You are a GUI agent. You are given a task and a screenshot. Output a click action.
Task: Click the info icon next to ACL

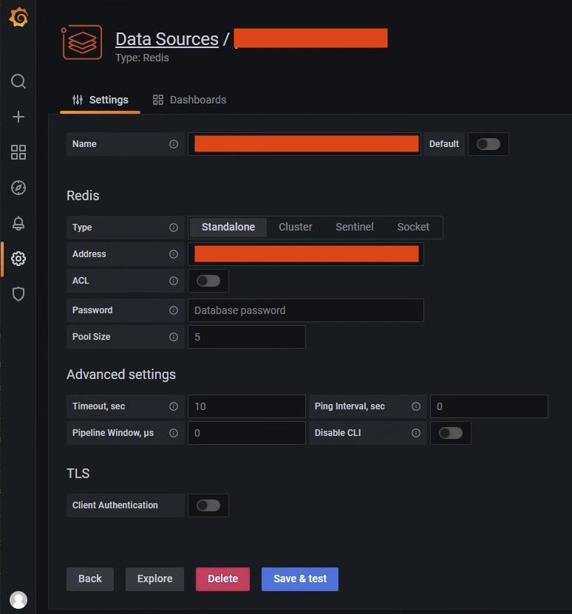coord(174,281)
